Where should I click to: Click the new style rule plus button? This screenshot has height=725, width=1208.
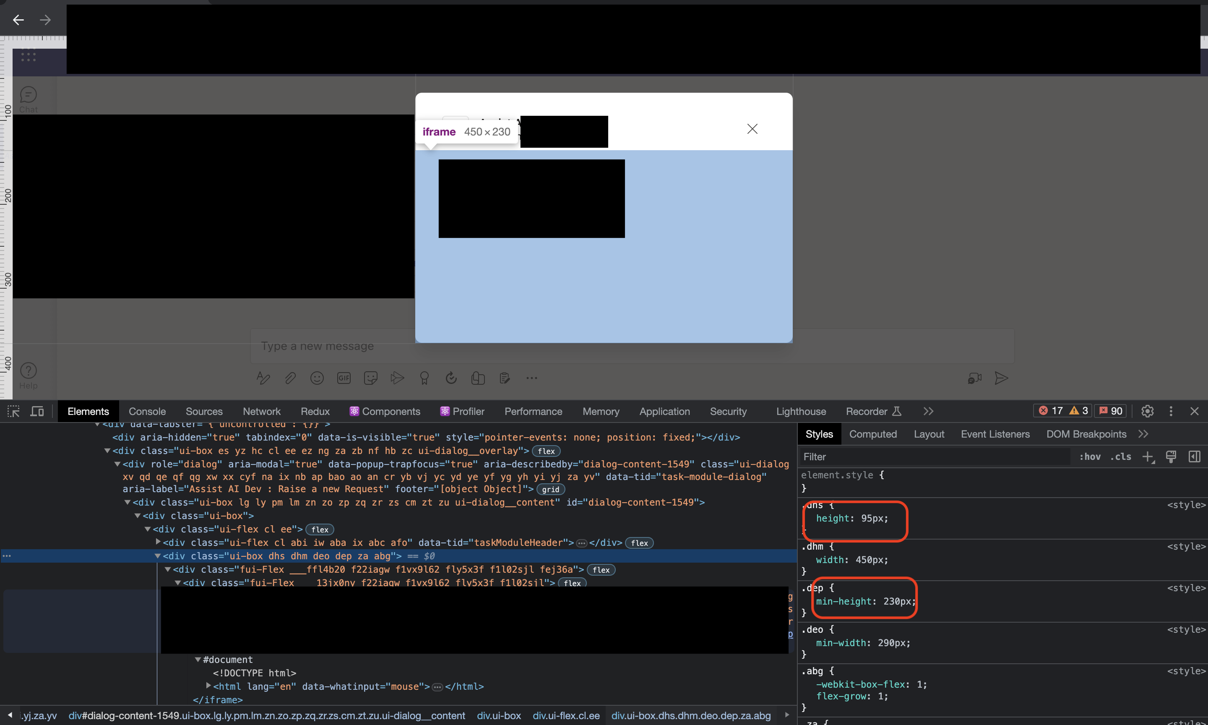1148,456
